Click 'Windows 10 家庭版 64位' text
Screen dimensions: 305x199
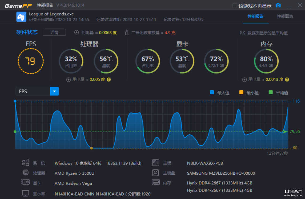point(78,163)
